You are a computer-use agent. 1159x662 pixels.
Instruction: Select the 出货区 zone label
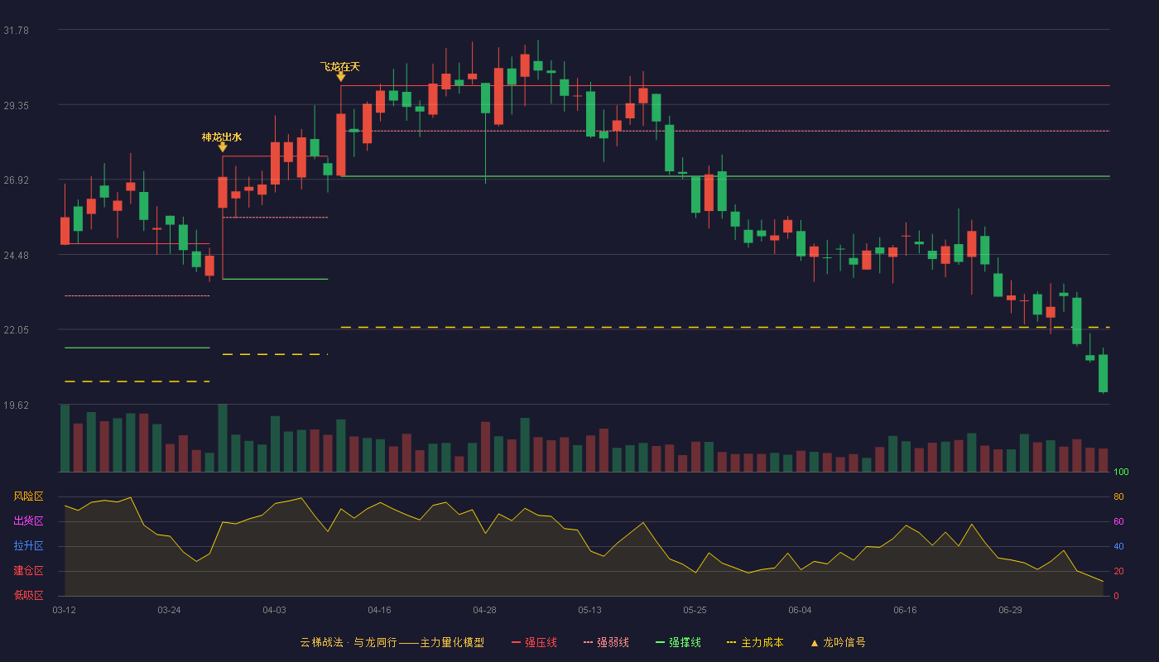[28, 521]
